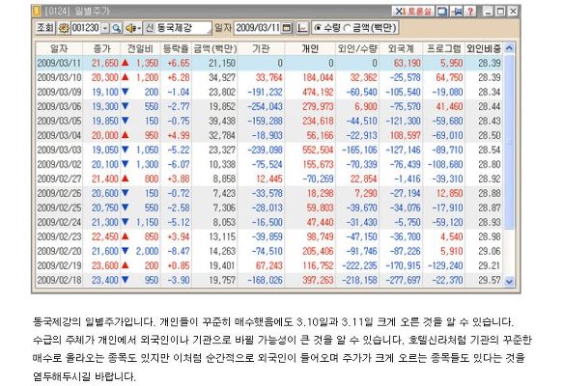The height and width of the screenshot is (386, 563).
Task: Select the 금액(백만) radio option
Action: 370,28
